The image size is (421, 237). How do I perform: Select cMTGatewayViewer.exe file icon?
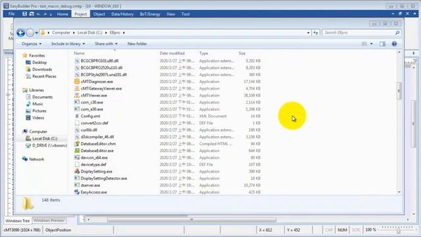(77, 88)
